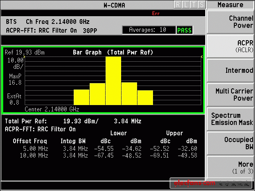
Task: Click the red Err indicator
Action: 156,14
